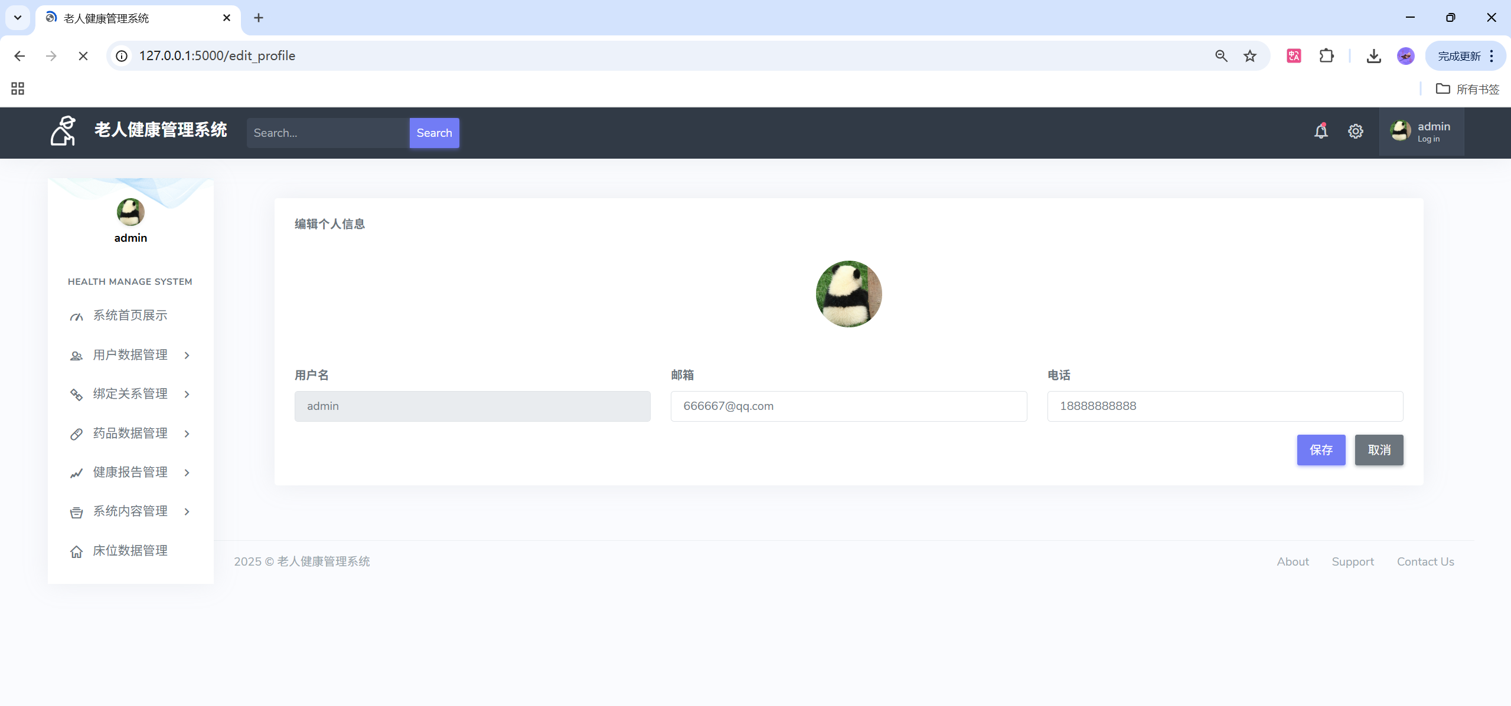Expand 健康报告管理 menu
The width and height of the screenshot is (1511, 706).
tap(130, 472)
